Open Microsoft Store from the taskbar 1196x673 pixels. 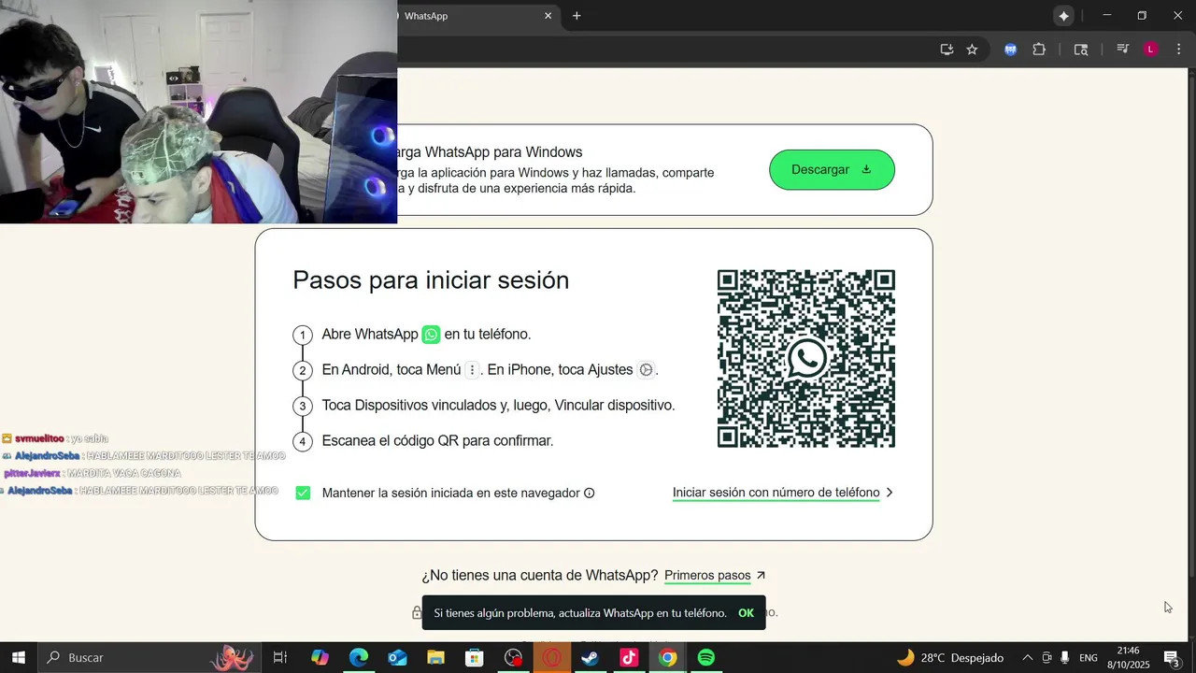point(475,658)
